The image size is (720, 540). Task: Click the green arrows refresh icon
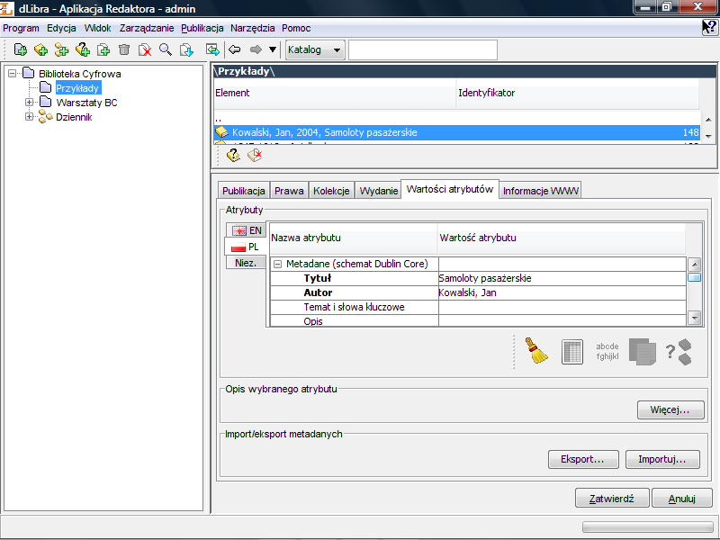(212, 49)
